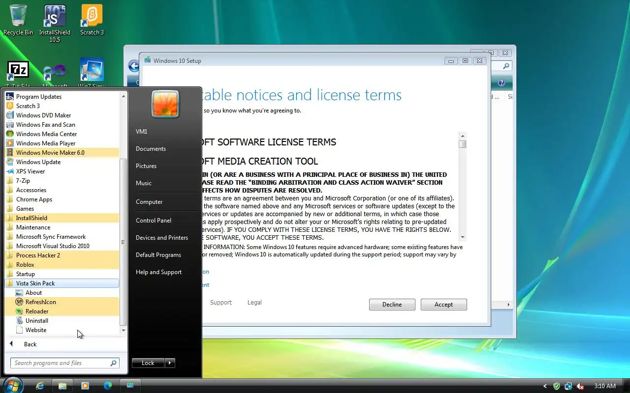Image resolution: width=630 pixels, height=393 pixels.
Task: Run Reloader under Vista Skin Pack
Action: 62,311
